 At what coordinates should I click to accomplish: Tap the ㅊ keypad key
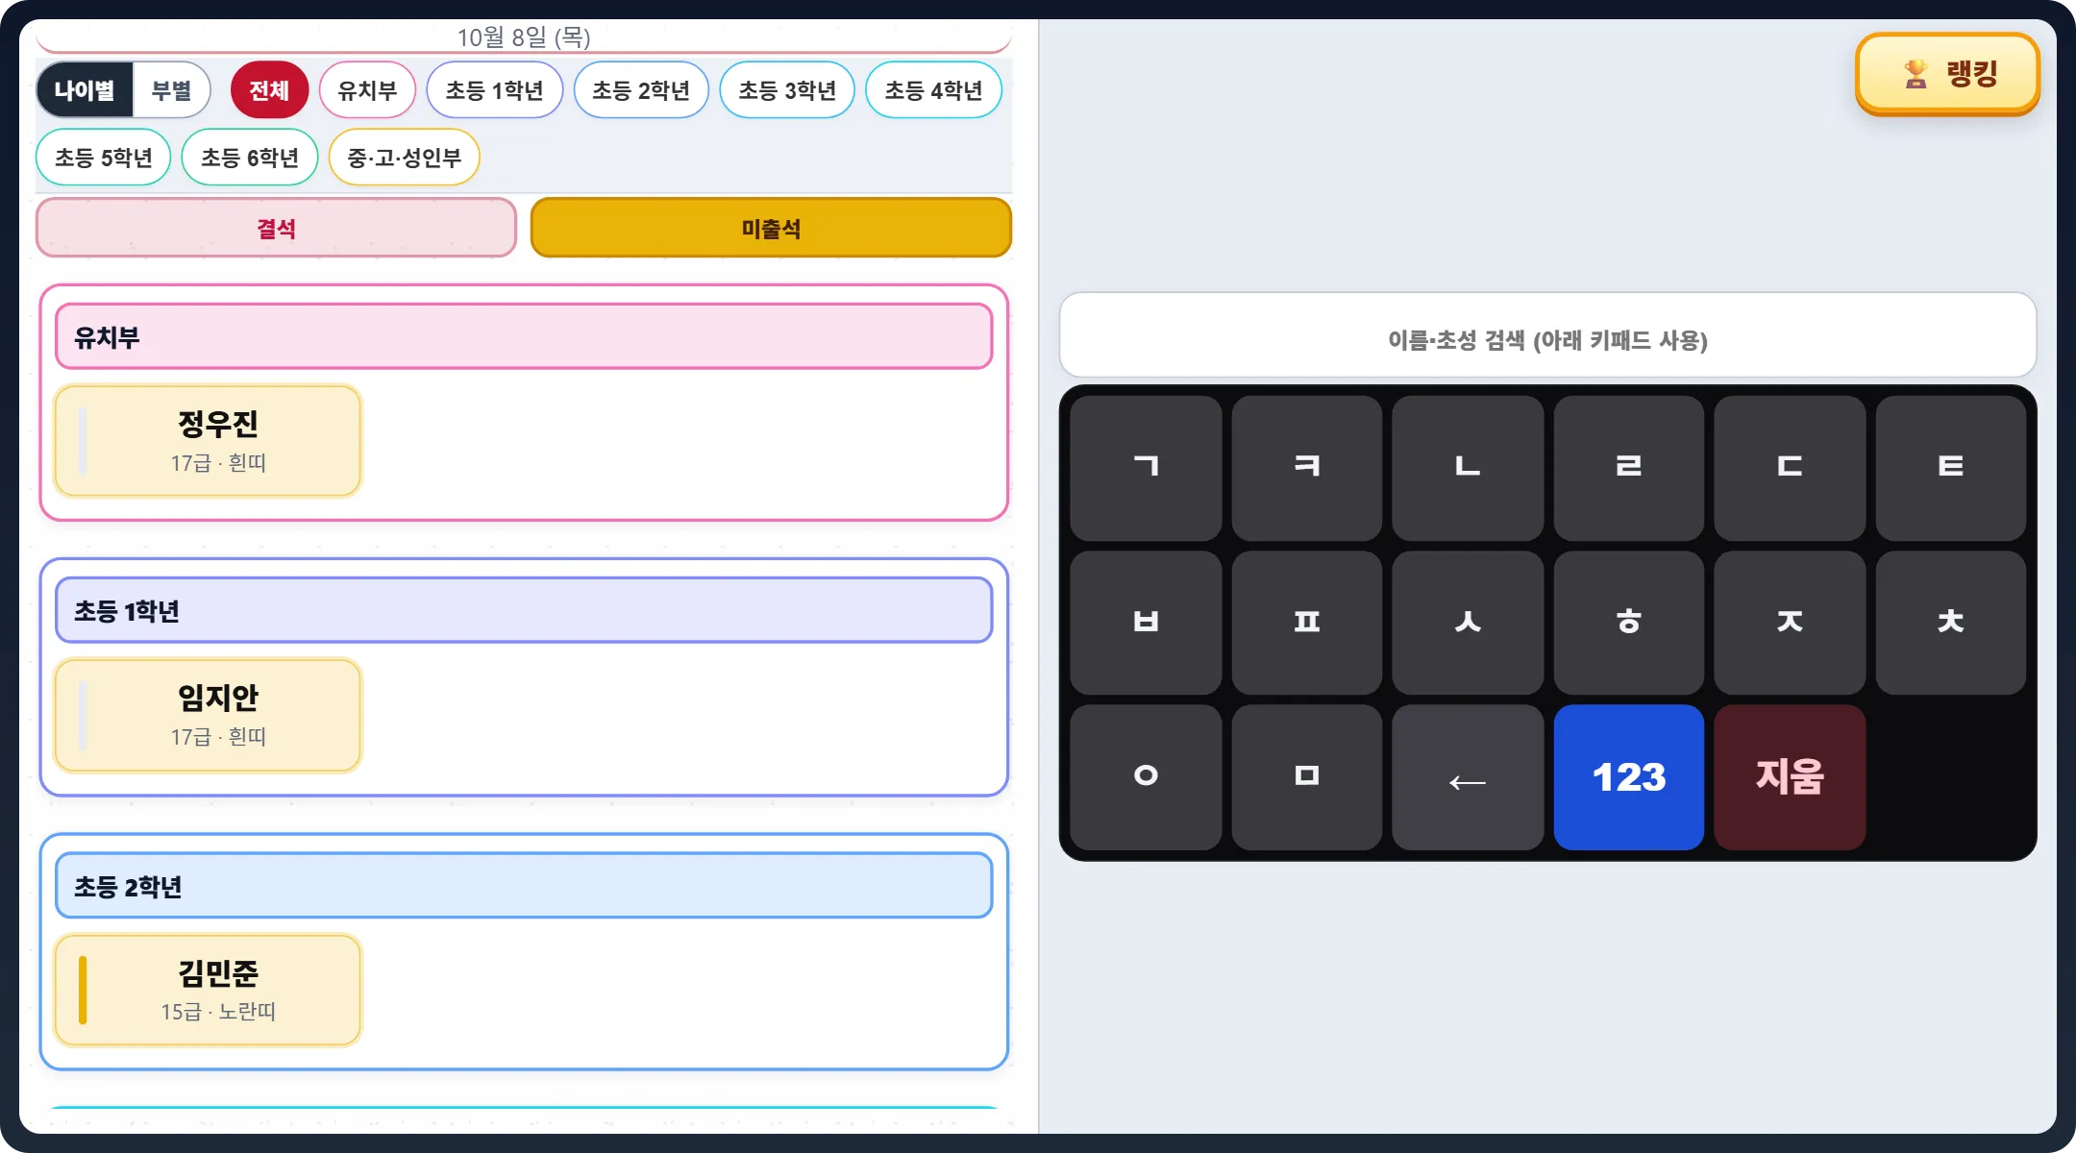1951,623
